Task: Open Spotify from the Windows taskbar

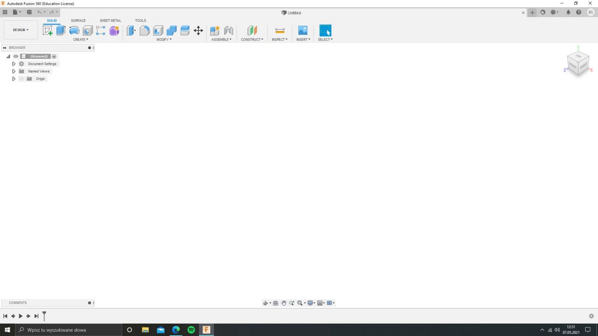Action: [191, 330]
